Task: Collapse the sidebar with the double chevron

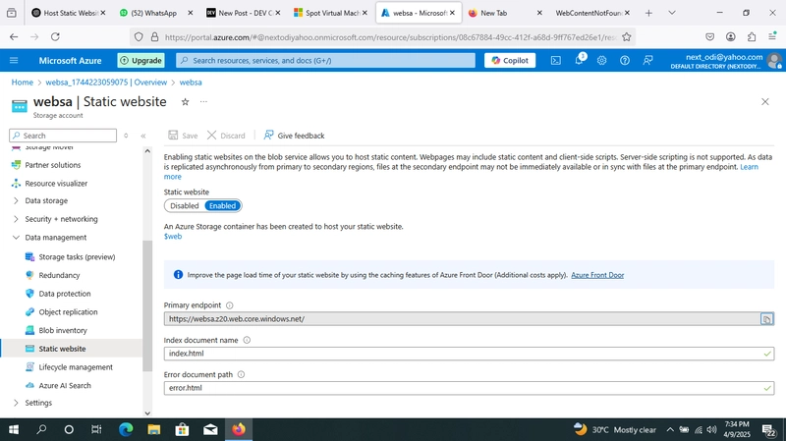Action: (x=143, y=136)
